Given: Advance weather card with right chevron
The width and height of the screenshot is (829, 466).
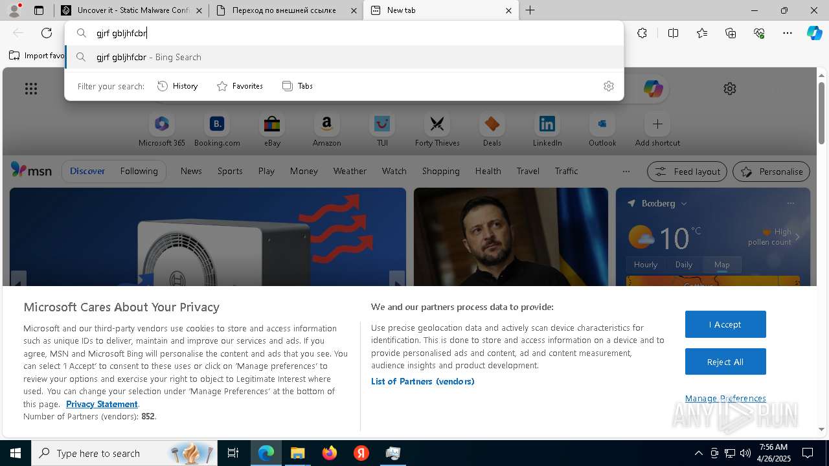Looking at the screenshot, I should point(797,237).
